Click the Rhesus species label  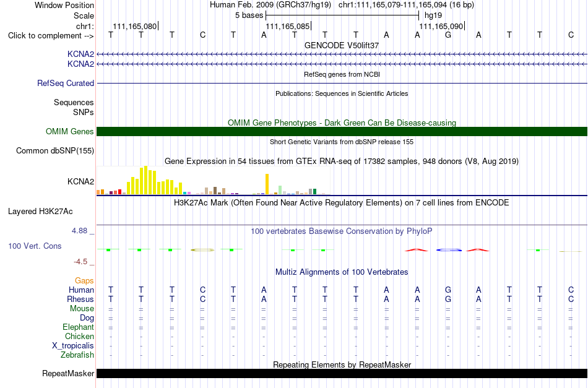80,300
